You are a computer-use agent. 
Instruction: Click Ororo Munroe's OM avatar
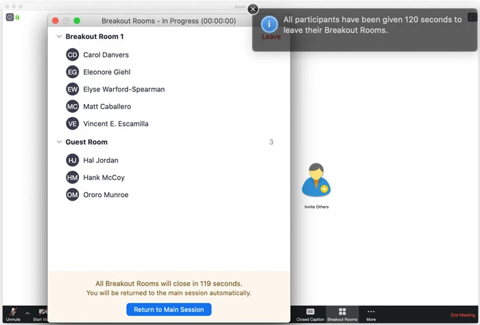[73, 195]
